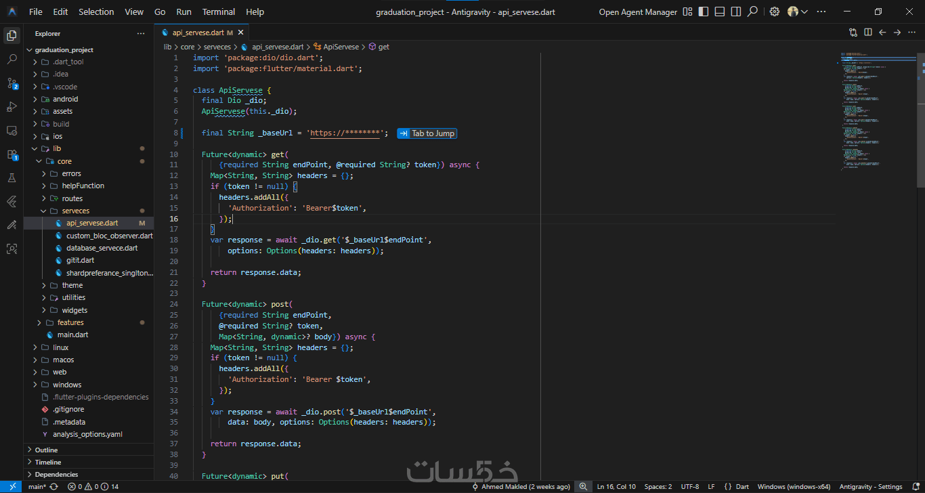This screenshot has height=493, width=925.
Task: Click the Antigravity - Settings status item
Action: [871, 486]
